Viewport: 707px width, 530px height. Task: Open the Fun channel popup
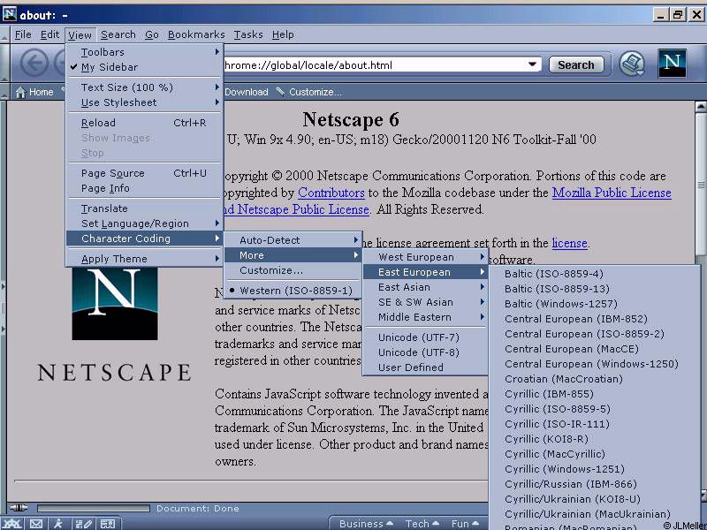[x=465, y=524]
